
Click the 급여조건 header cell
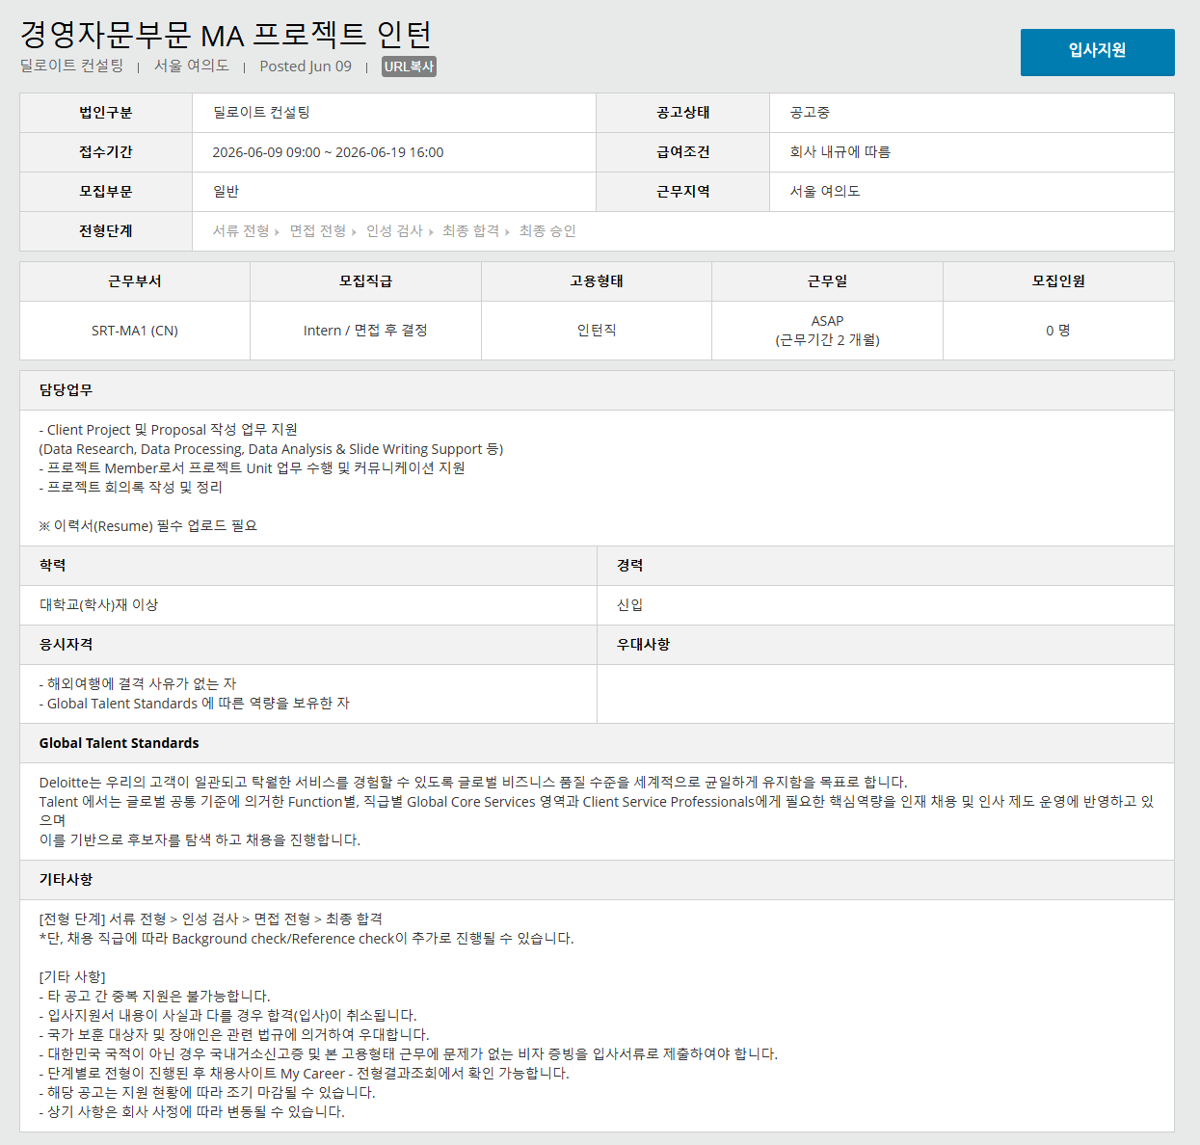[x=683, y=152]
